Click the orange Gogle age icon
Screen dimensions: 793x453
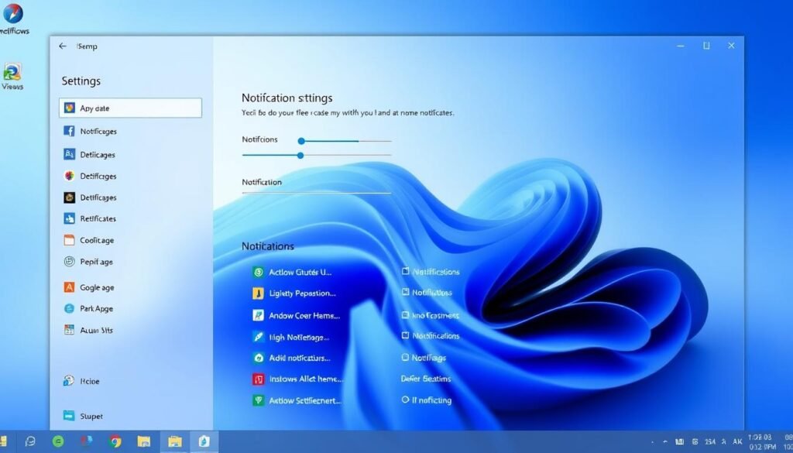69,287
